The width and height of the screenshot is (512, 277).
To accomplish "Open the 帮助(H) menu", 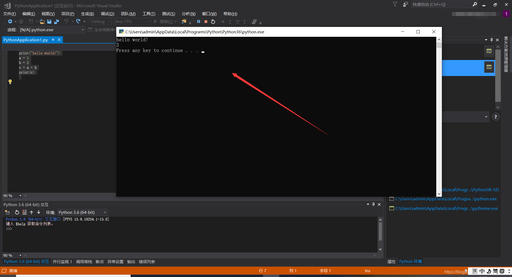I will (230, 14).
